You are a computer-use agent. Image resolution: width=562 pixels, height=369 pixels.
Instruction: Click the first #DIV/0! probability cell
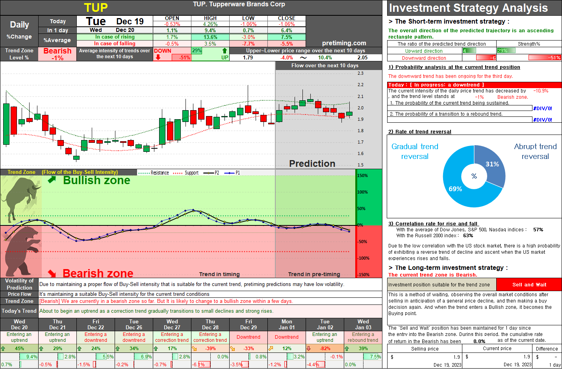[x=543, y=108]
